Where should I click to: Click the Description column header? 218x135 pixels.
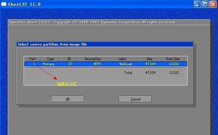[x=93, y=59]
